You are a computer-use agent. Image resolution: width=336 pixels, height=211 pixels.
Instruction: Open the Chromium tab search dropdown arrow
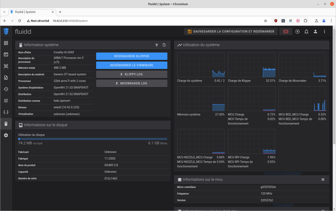pos(4,12)
